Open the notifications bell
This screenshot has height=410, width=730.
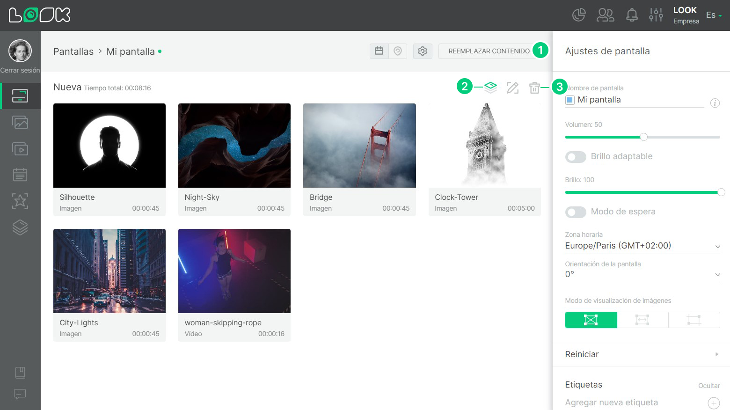632,15
